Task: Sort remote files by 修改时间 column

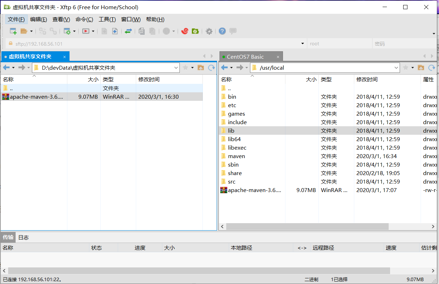Action: pyautogui.click(x=387, y=80)
